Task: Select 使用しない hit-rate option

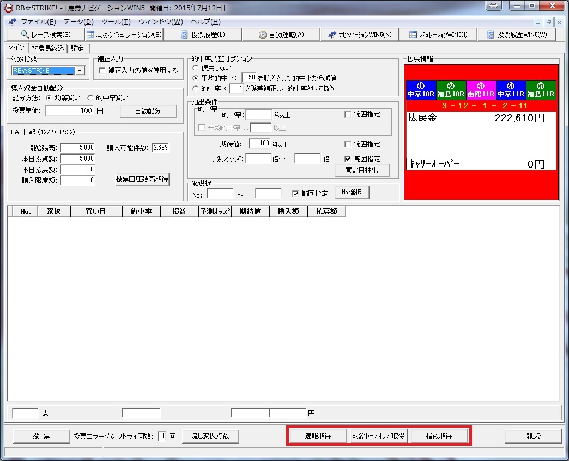Action: pos(195,68)
